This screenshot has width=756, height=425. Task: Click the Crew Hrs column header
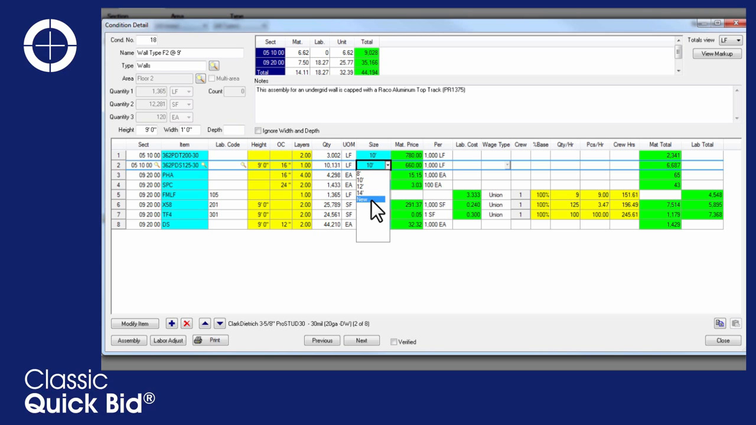pyautogui.click(x=624, y=145)
